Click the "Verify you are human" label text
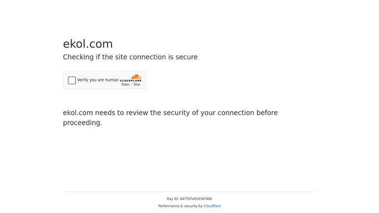The image size is (379, 213). click(x=98, y=80)
